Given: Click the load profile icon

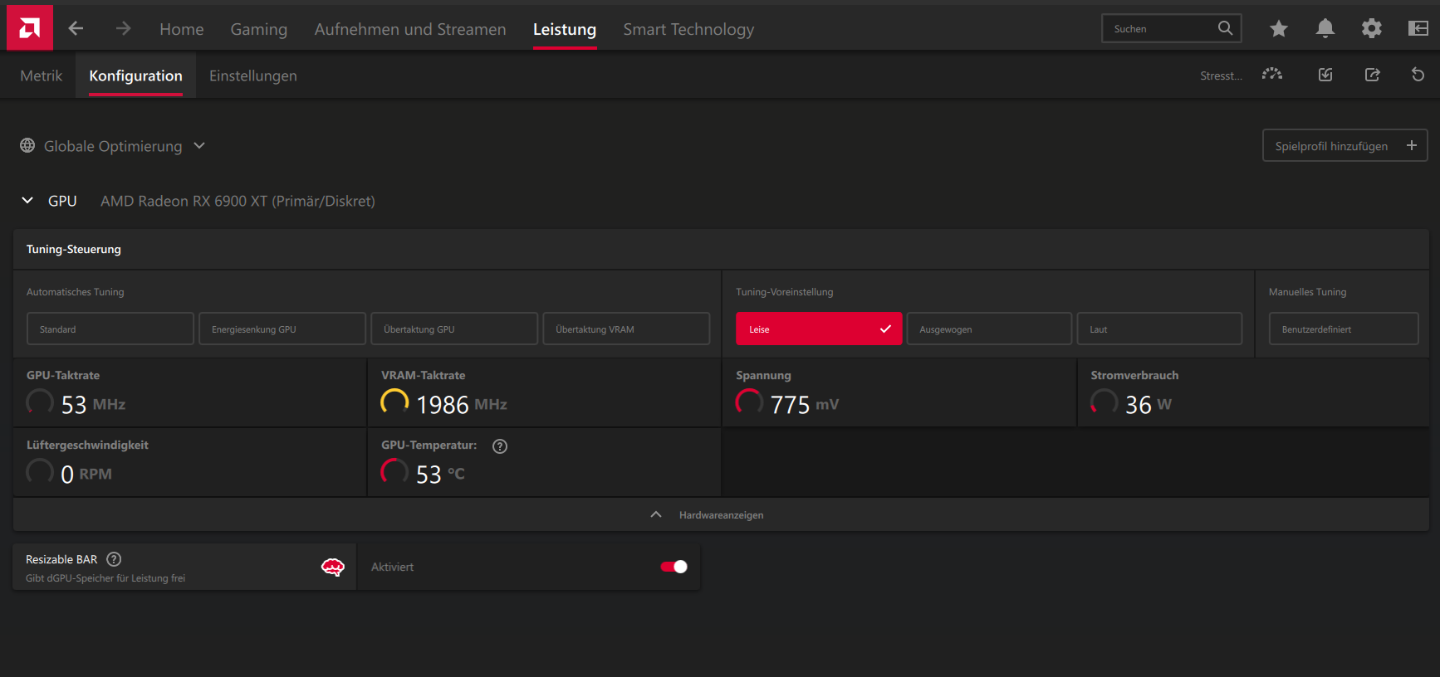Looking at the screenshot, I should tap(1325, 75).
